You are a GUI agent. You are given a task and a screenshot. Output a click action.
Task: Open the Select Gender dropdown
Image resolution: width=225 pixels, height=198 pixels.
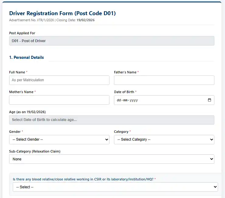59,139
